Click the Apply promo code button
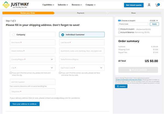The height and width of the screenshot is (114, 164). (154, 24)
